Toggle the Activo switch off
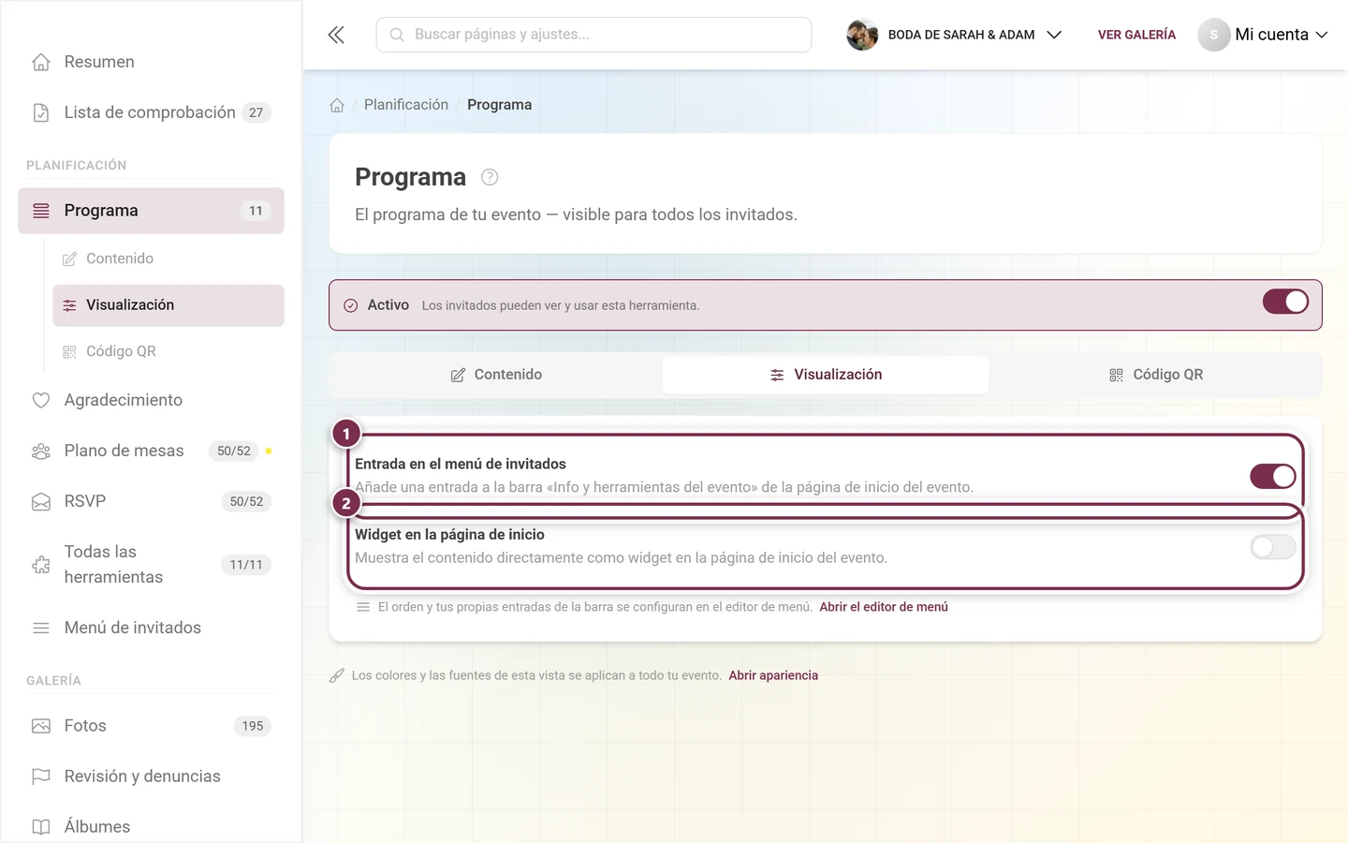Image resolution: width=1348 pixels, height=843 pixels. (x=1285, y=302)
